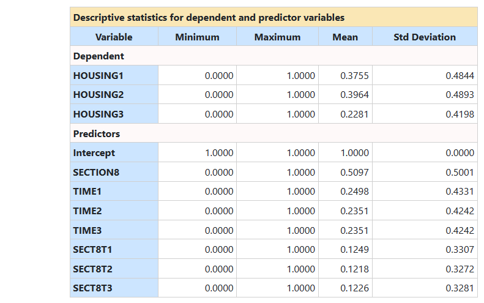The height and width of the screenshot is (303, 484).
Task: Select the TIME1 row label
Action: coord(87,192)
